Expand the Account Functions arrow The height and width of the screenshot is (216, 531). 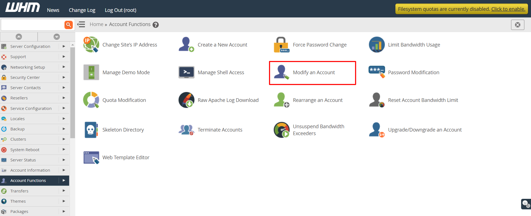(x=64, y=180)
